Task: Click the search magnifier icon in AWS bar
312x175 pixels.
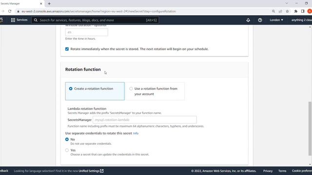Action: coord(36,20)
